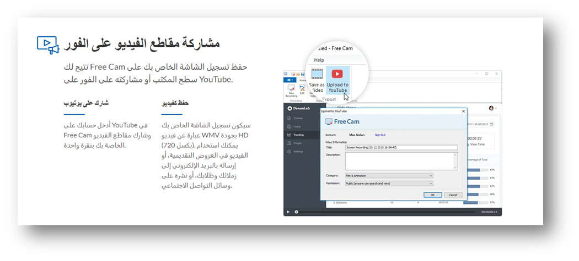Click the Sign Out link
This screenshot has height=261, width=579.
(380, 135)
